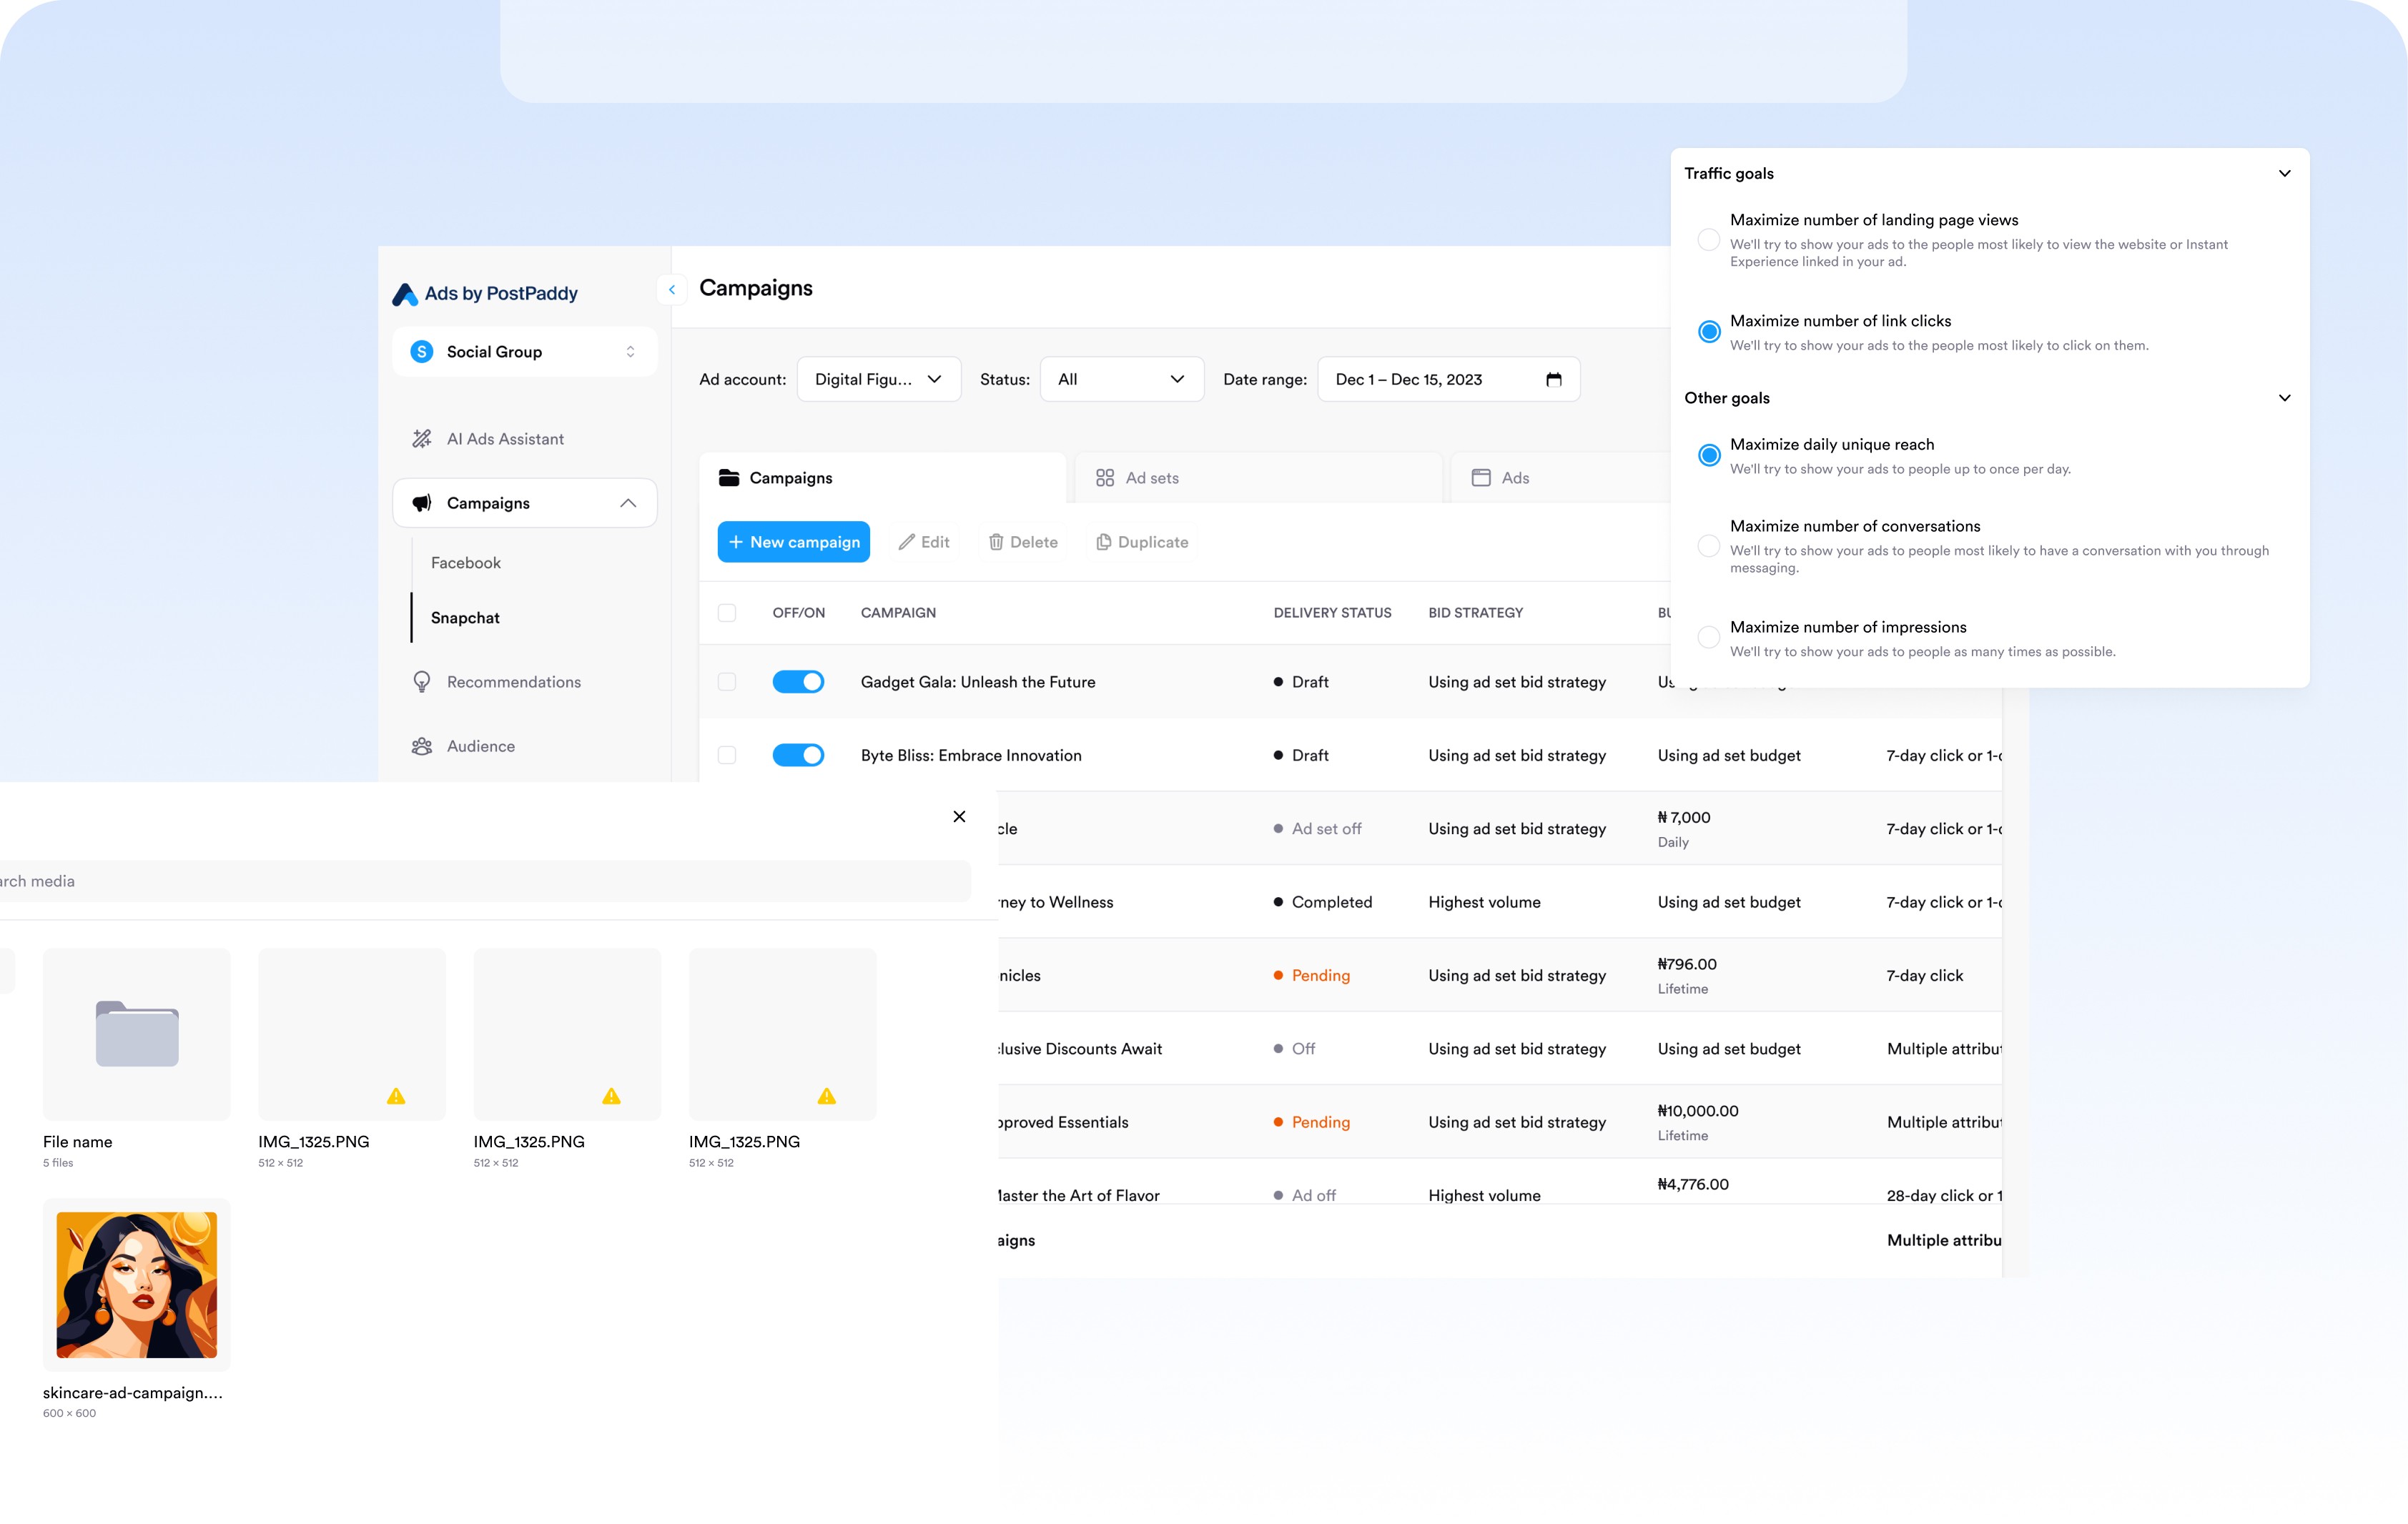Open AI Ads Assistant magic wand icon

point(422,439)
